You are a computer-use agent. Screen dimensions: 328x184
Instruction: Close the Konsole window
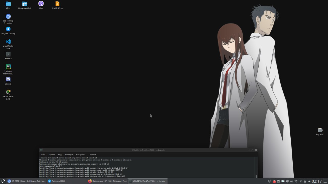click(x=256, y=150)
